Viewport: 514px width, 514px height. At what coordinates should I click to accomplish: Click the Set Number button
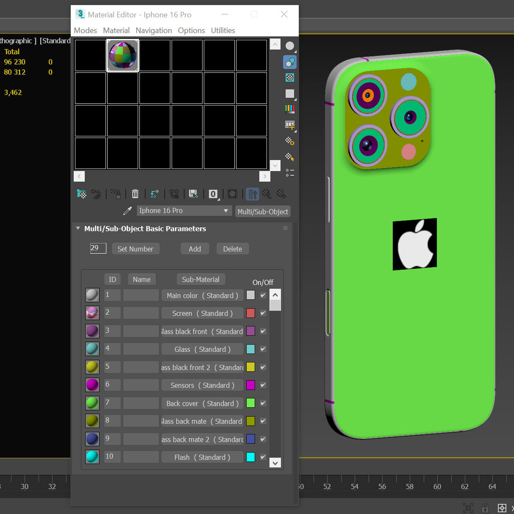coord(135,249)
